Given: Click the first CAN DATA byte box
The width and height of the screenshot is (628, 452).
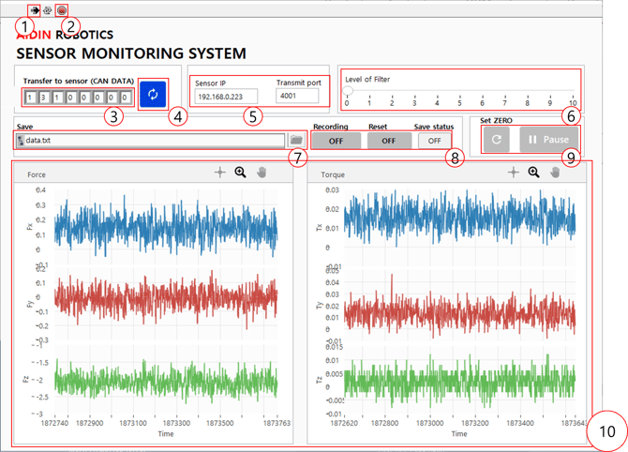Looking at the screenshot, I should pyautogui.click(x=30, y=98).
